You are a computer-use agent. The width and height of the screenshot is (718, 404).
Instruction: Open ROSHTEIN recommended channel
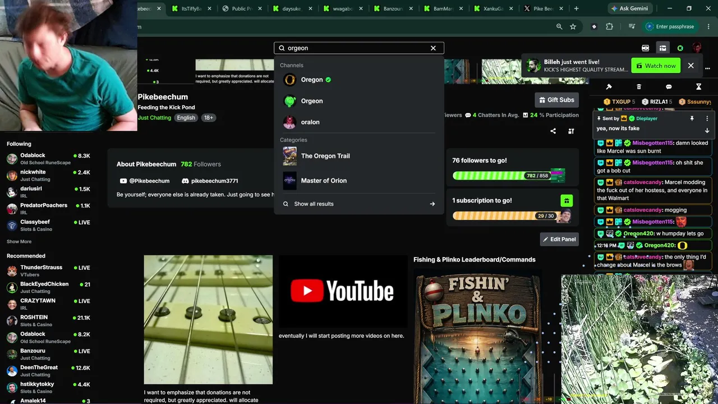48,321
